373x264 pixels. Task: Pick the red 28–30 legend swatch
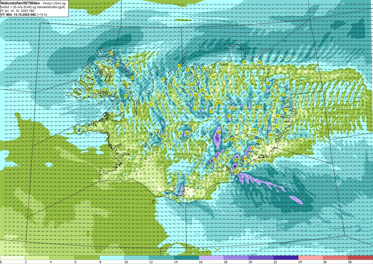pyautogui.click(x=360, y=258)
